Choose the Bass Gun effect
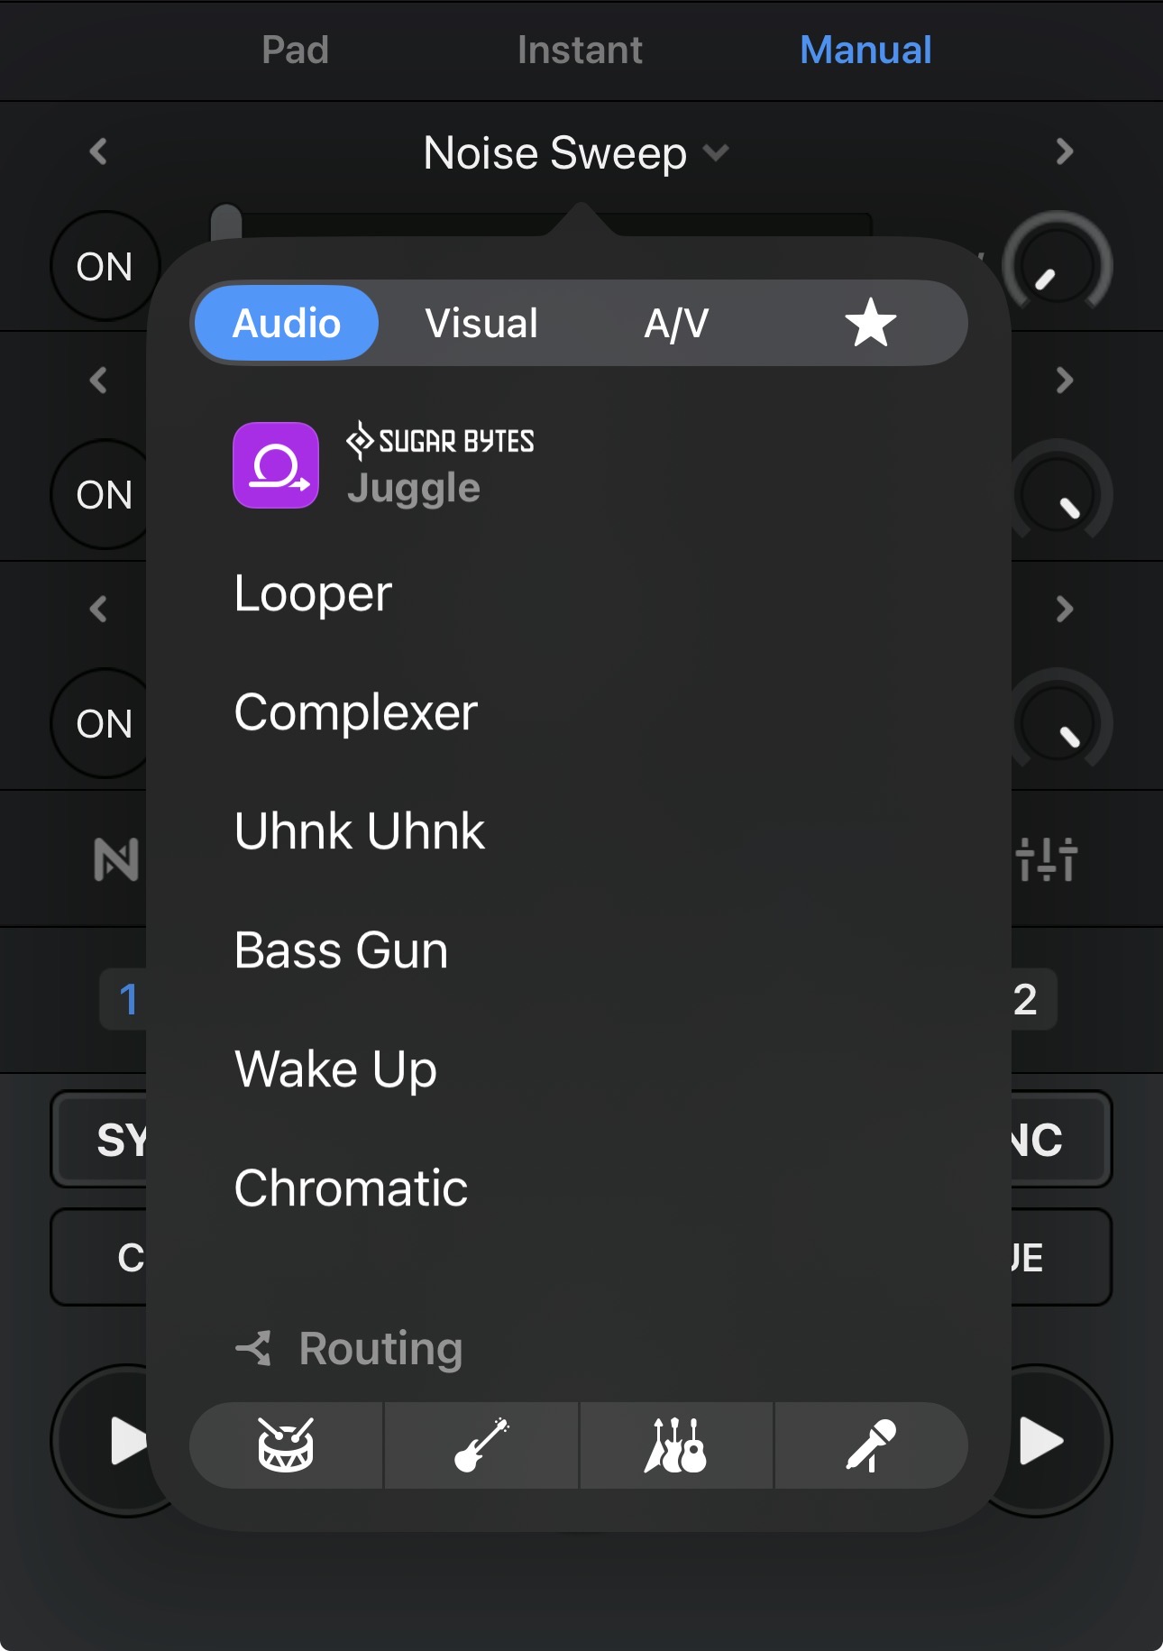Image resolution: width=1163 pixels, height=1651 pixels. pyautogui.click(x=341, y=950)
